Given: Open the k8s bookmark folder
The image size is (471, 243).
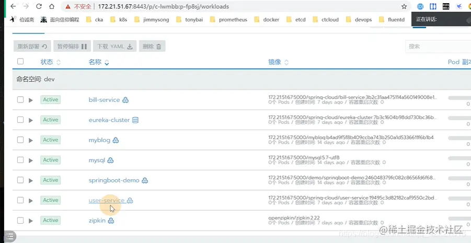Looking at the screenshot, I should [x=119, y=20].
